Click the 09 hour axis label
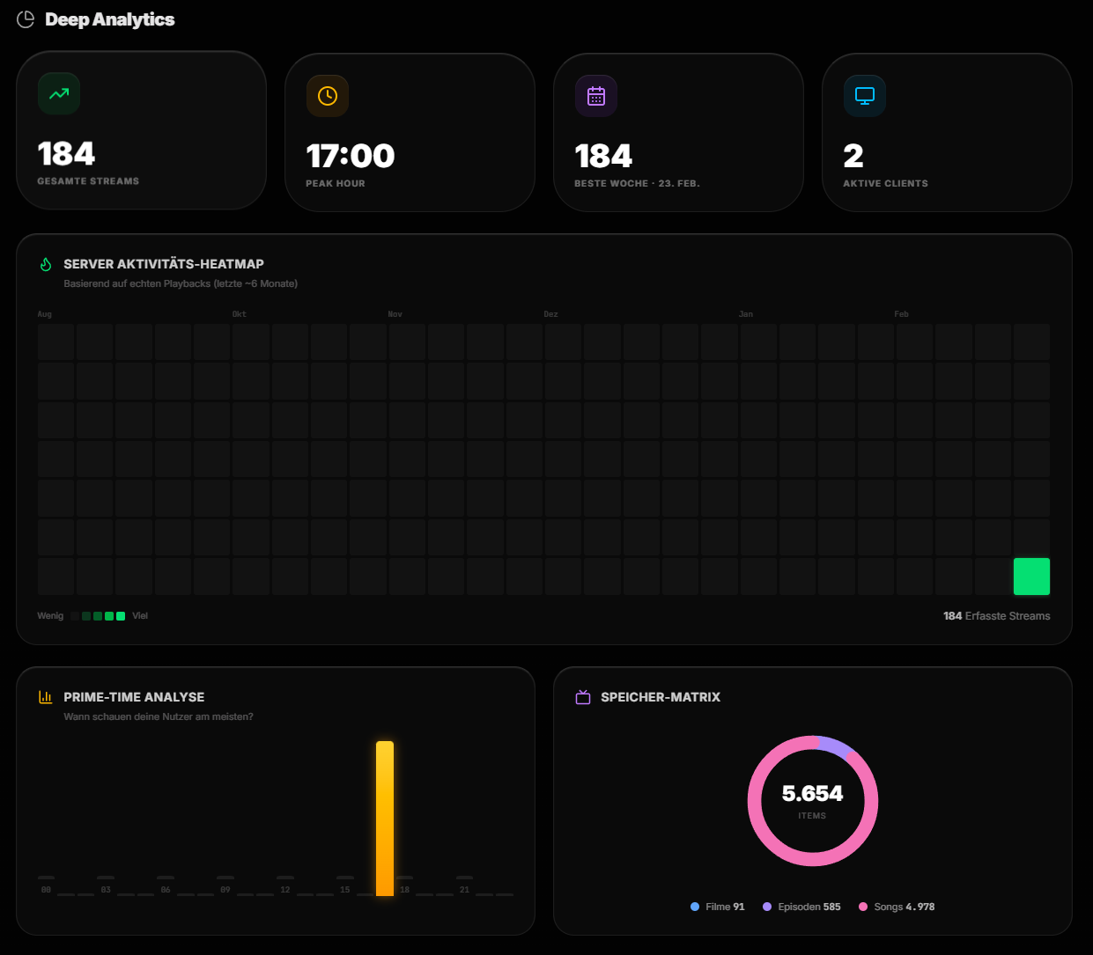The height and width of the screenshot is (955, 1093). 225,890
